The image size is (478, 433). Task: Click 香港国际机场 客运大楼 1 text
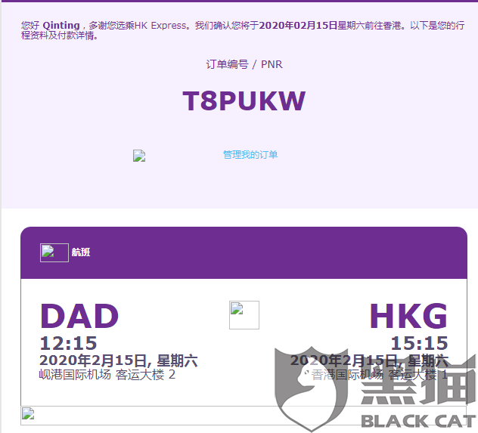380,375
